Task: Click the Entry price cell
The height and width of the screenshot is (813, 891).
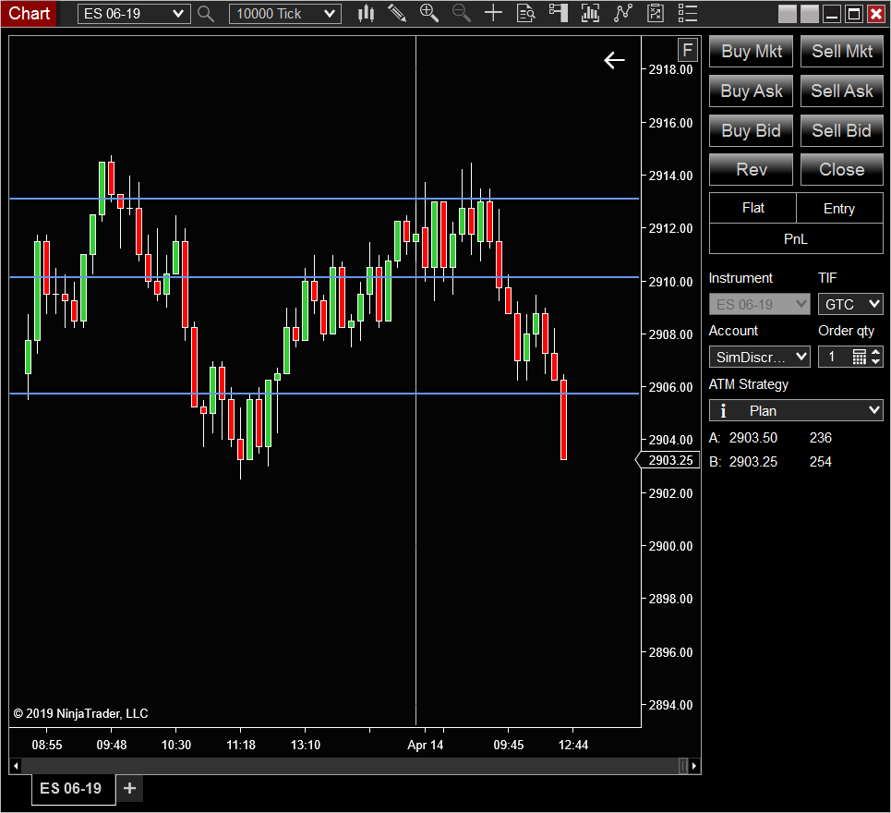Action: [x=839, y=208]
